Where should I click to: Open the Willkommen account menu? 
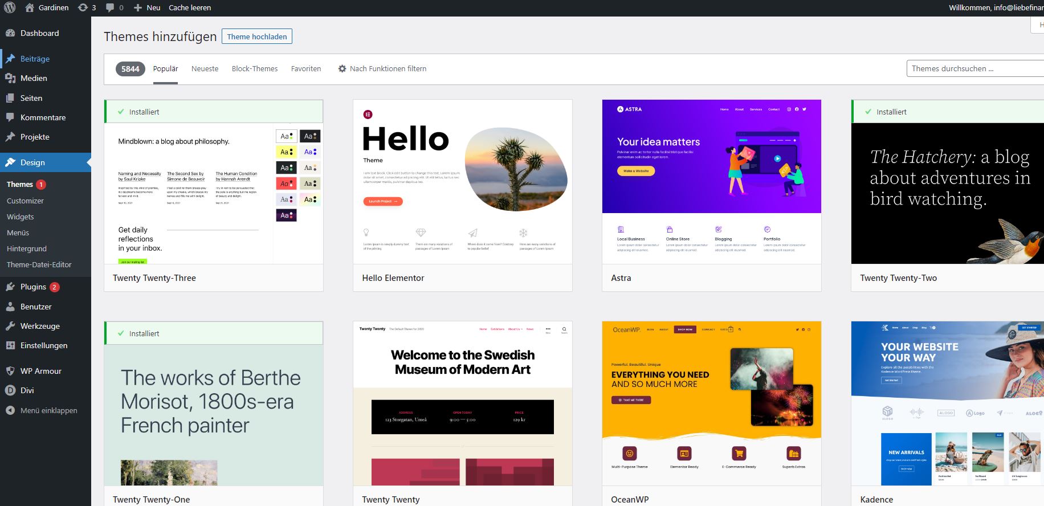pyautogui.click(x=996, y=7)
